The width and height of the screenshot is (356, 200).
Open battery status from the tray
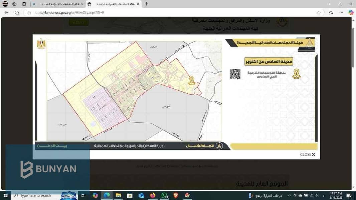(x=306, y=195)
